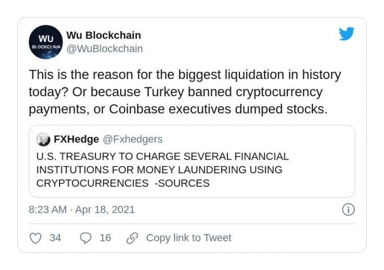This screenshot has height=270, width=384.
Task: Click the reply speech bubble icon
Action: [86, 238]
